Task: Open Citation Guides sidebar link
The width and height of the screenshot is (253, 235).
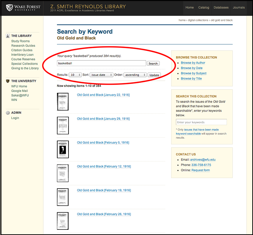Action: click(22, 50)
